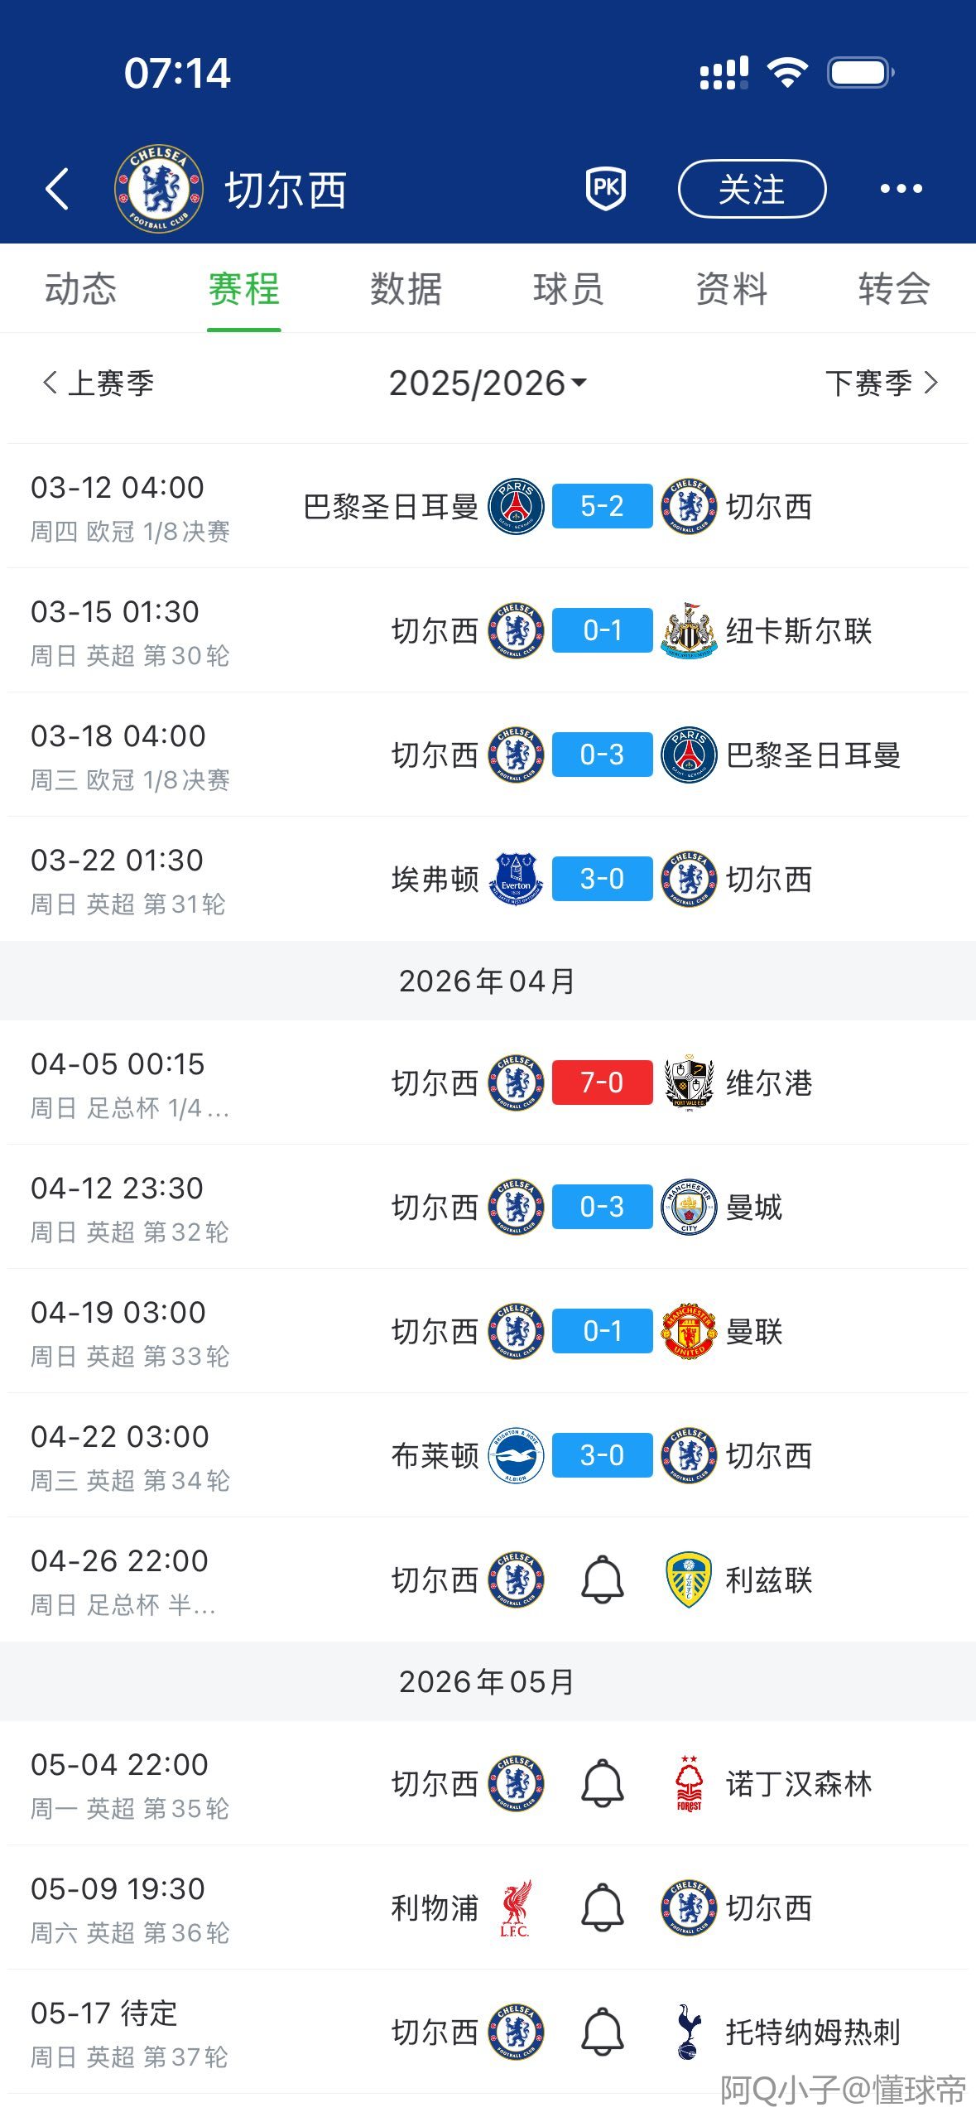
Task: Switch to the 球员 (players) tab
Action: [x=569, y=289]
